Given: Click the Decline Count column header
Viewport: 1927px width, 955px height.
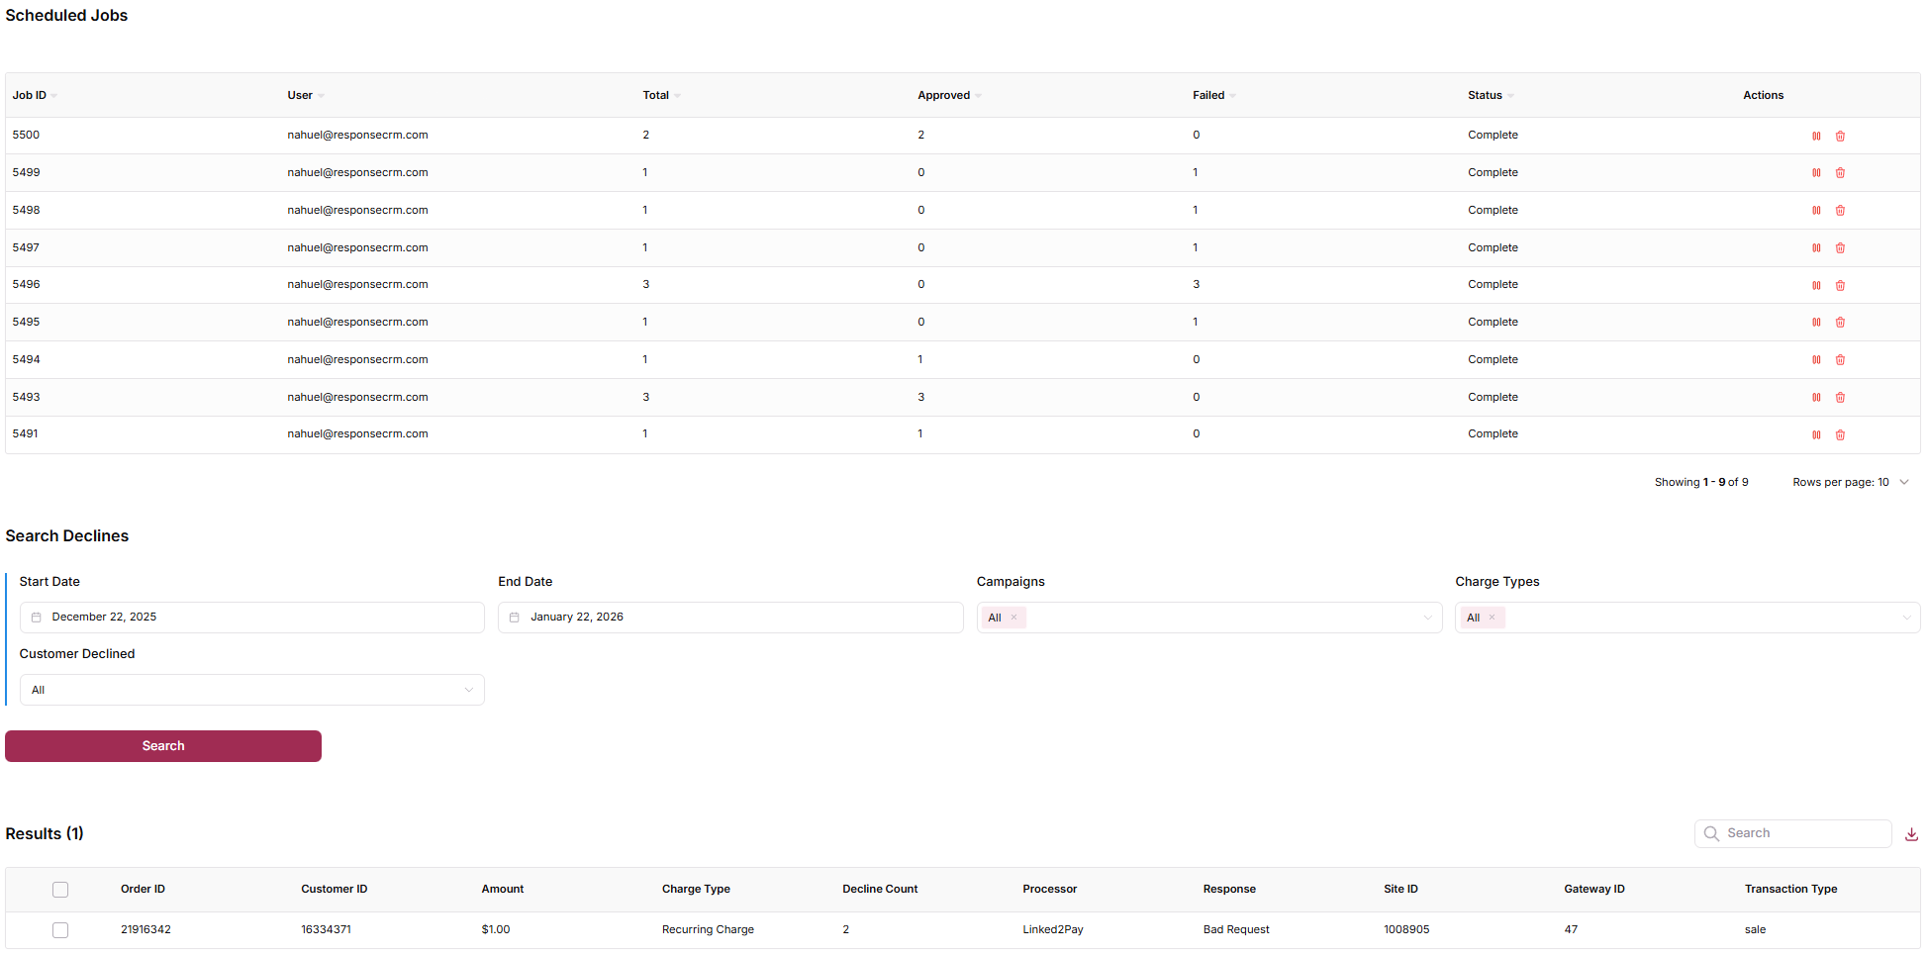Looking at the screenshot, I should pyautogui.click(x=880, y=890).
